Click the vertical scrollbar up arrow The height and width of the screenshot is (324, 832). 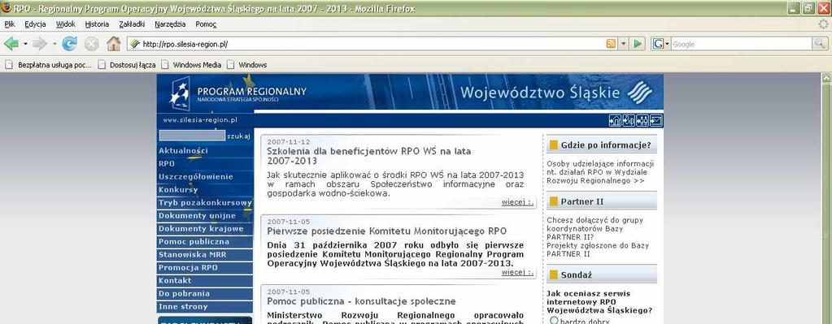[826, 78]
